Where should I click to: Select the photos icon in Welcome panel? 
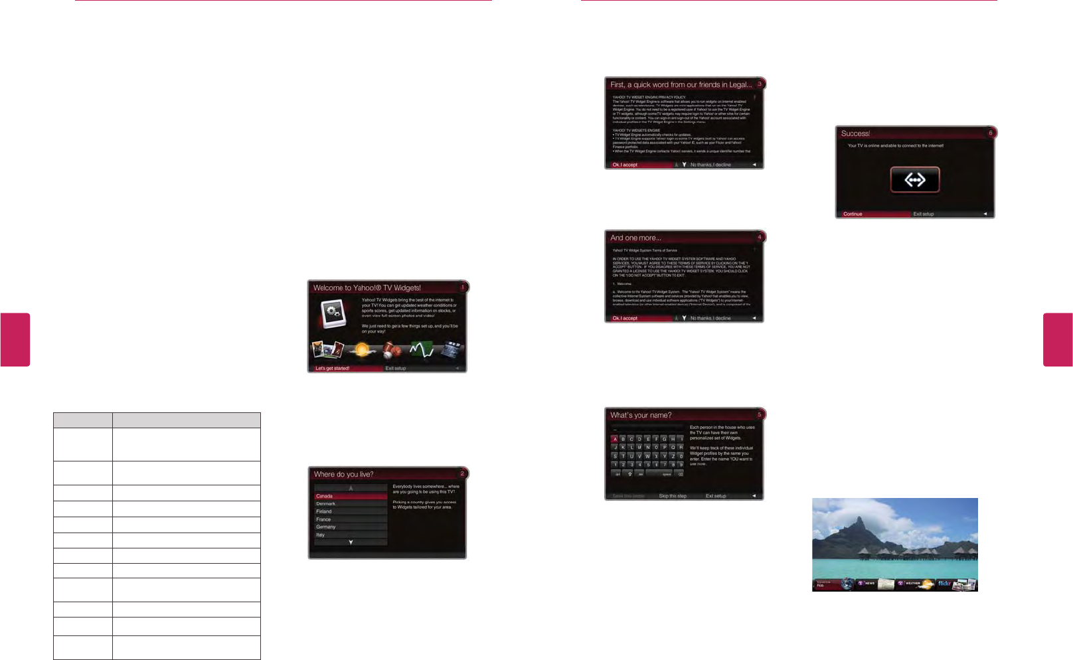pyautogui.click(x=327, y=349)
